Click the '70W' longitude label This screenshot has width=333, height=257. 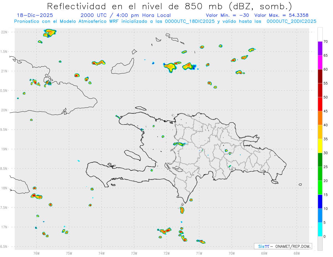coord(232,253)
